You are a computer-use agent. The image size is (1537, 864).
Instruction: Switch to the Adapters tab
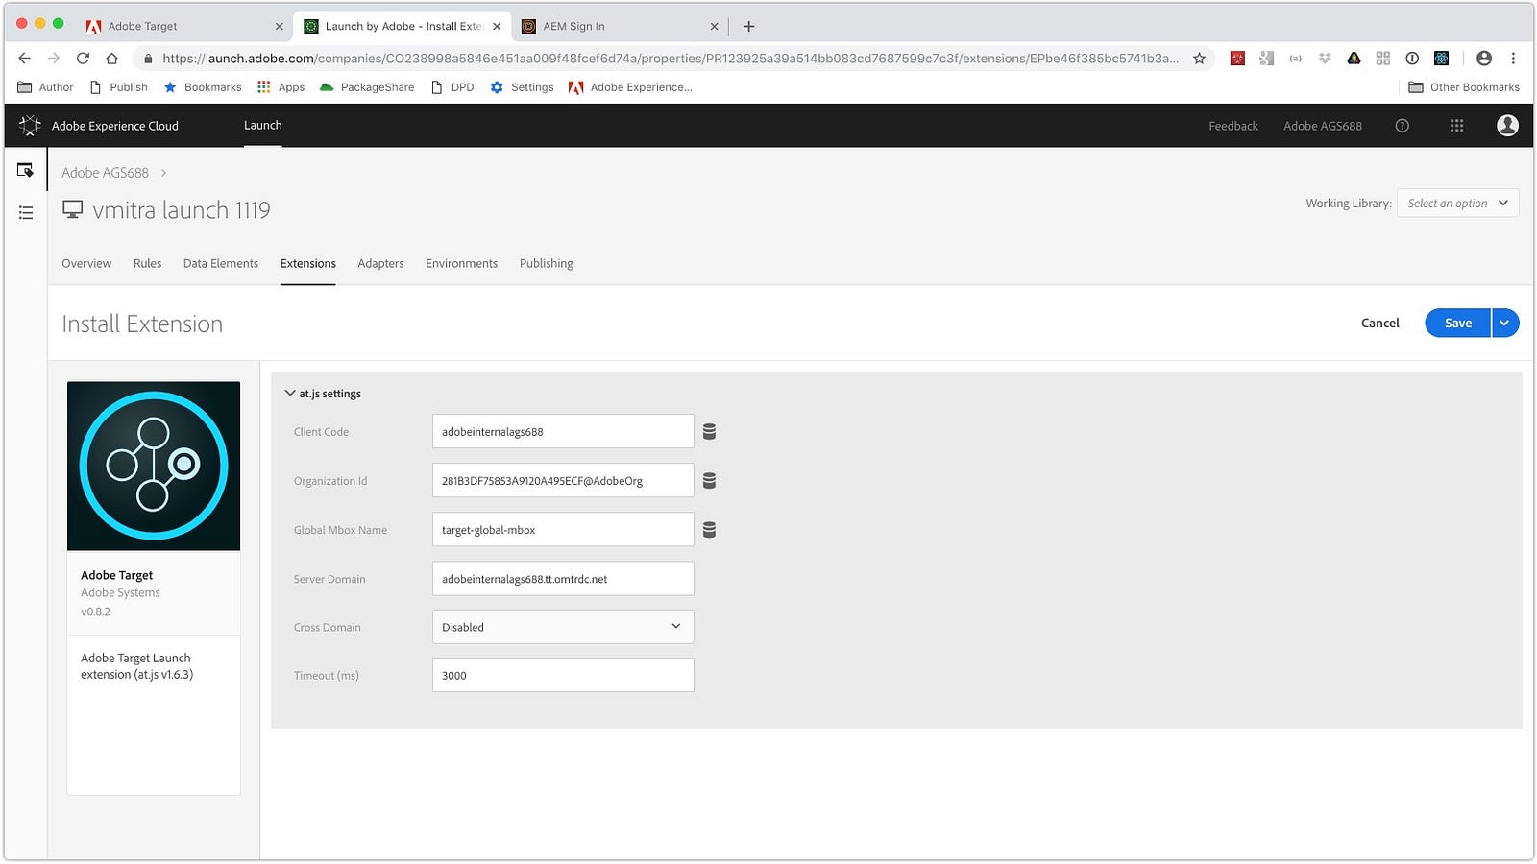380,263
